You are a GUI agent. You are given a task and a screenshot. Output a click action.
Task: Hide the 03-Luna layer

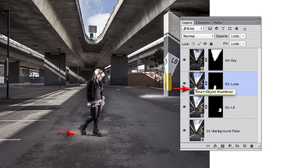pyautogui.click(x=184, y=83)
